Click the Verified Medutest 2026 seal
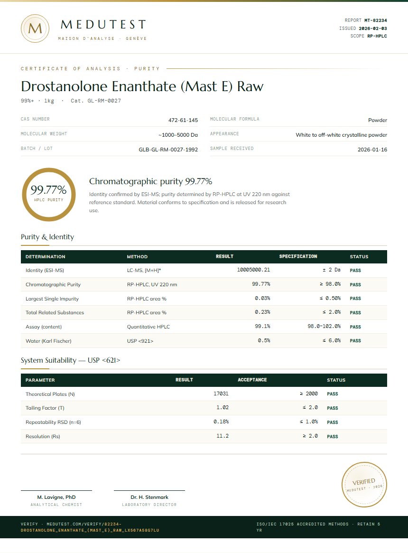Image resolution: width=408 pixels, height=553 pixels. [x=364, y=485]
